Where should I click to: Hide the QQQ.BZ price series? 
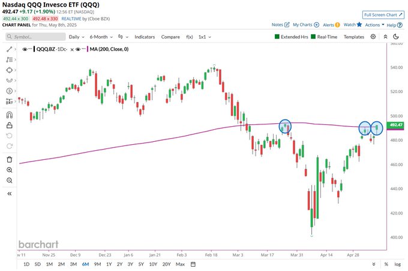(25, 50)
